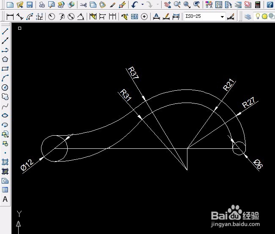Select the Diameter dimension tool
The image size is (275, 234).
click(x=71, y=17)
